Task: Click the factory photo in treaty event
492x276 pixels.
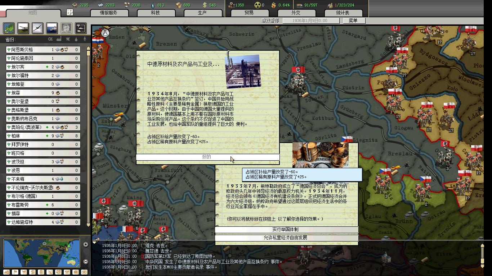Action: [x=242, y=71]
